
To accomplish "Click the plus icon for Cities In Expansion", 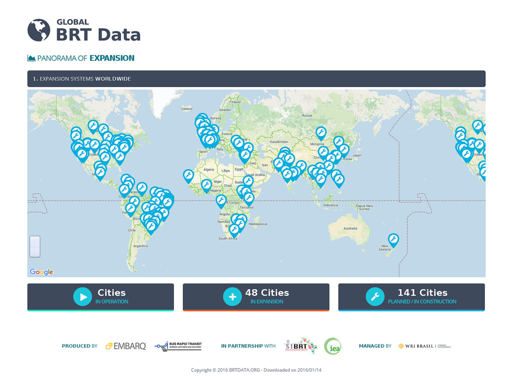I will point(232,296).
